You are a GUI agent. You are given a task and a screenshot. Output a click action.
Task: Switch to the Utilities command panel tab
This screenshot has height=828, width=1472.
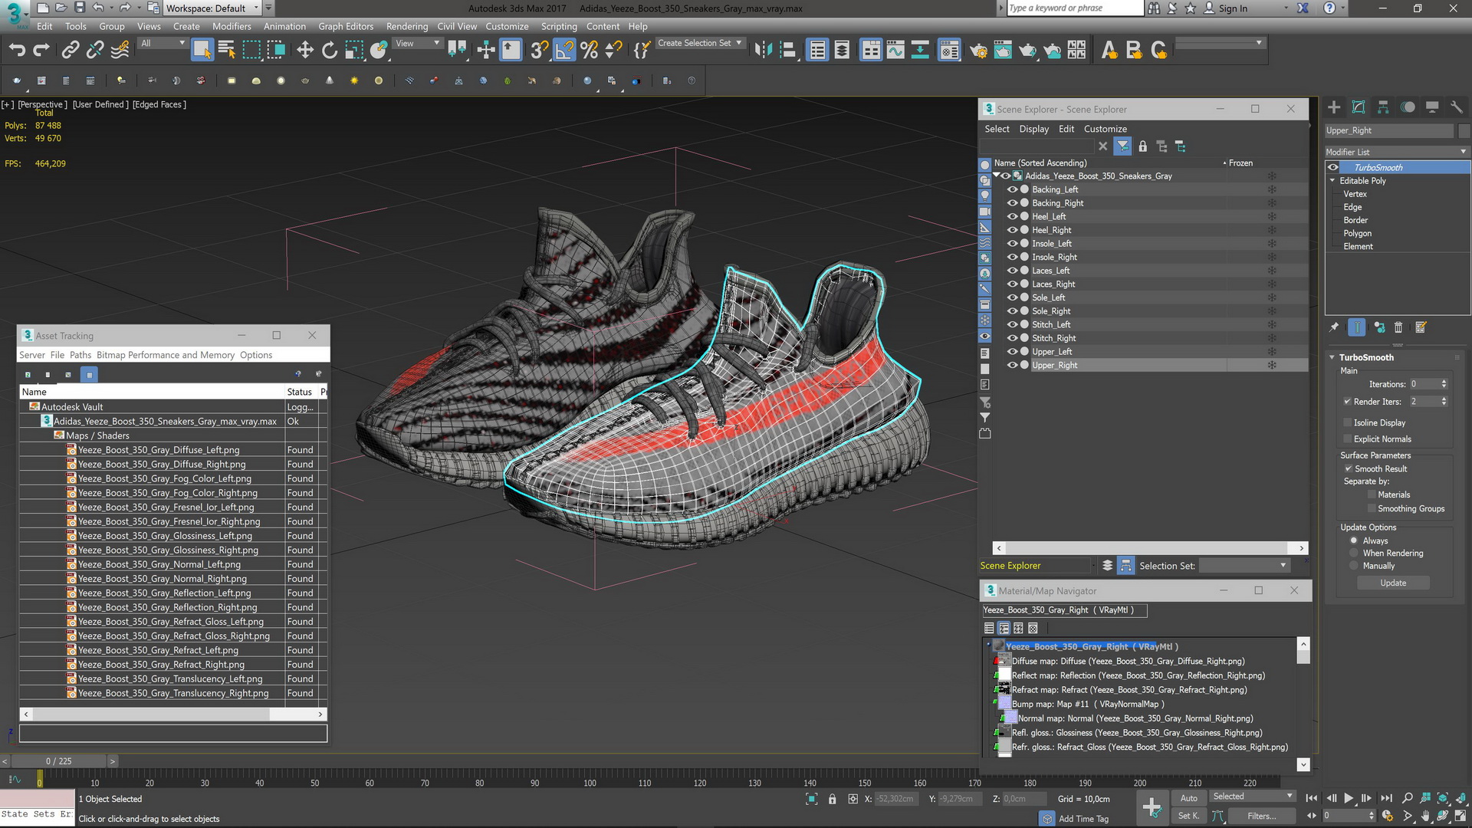tap(1457, 107)
